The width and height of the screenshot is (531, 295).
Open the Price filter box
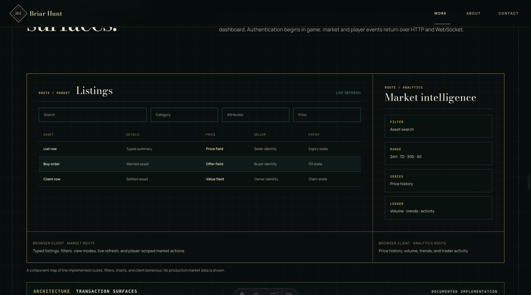(x=327, y=115)
